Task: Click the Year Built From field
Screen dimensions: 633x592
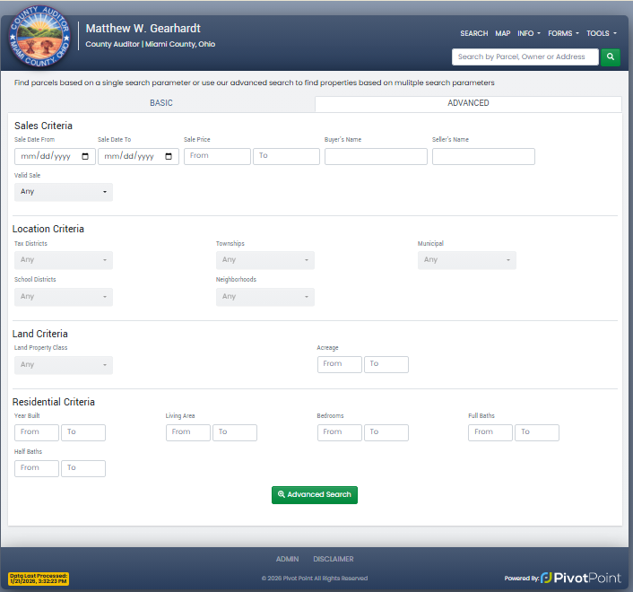Action: tap(37, 432)
